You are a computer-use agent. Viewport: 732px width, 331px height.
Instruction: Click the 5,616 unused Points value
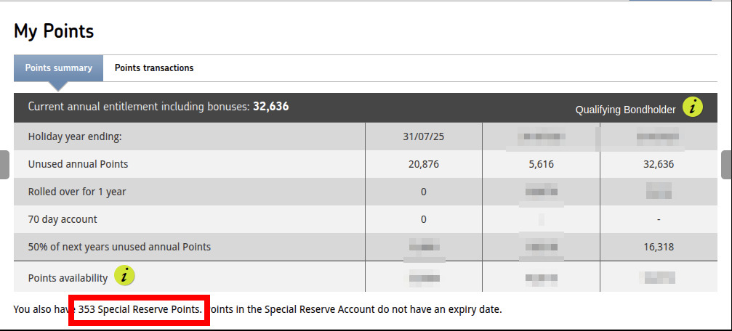(541, 164)
